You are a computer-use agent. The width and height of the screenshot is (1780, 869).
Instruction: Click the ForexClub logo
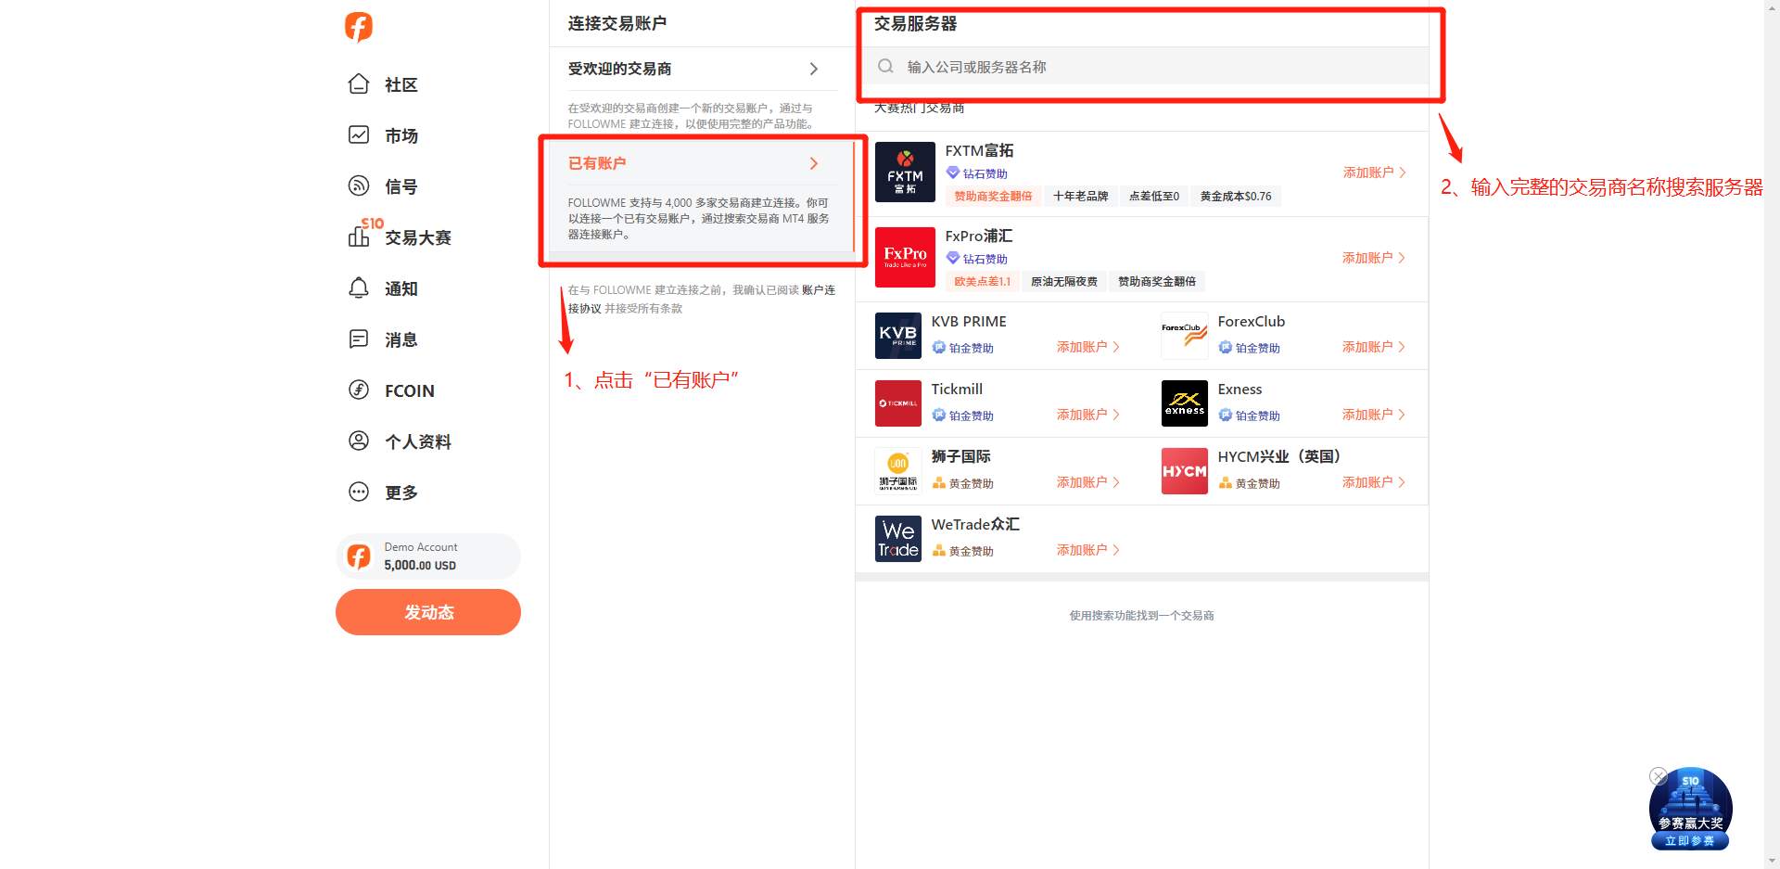coord(1185,336)
